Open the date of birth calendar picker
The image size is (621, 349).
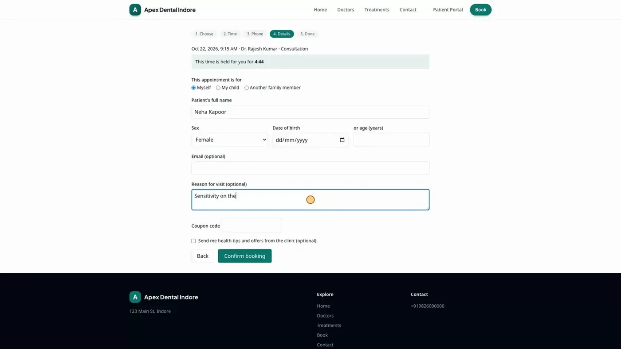[342, 140]
